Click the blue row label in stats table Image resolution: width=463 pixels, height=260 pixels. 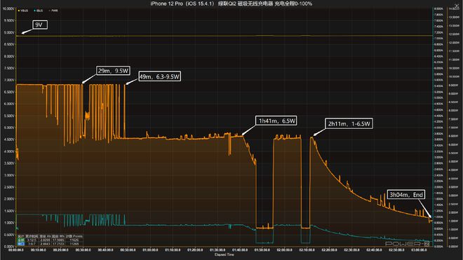click(x=20, y=244)
